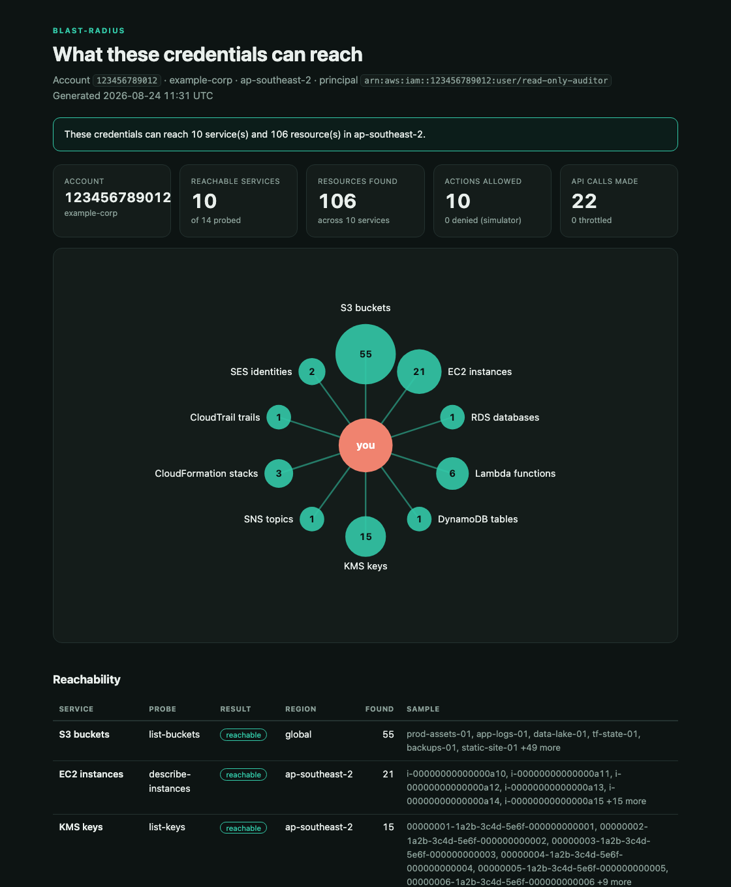
Task: Click the 'DynamoDB tables' graph label
Action: 478,519
